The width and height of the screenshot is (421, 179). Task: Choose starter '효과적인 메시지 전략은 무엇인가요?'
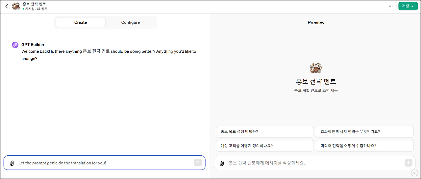(x=364, y=132)
